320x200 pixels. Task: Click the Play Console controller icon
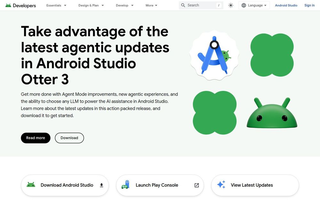pos(125,185)
